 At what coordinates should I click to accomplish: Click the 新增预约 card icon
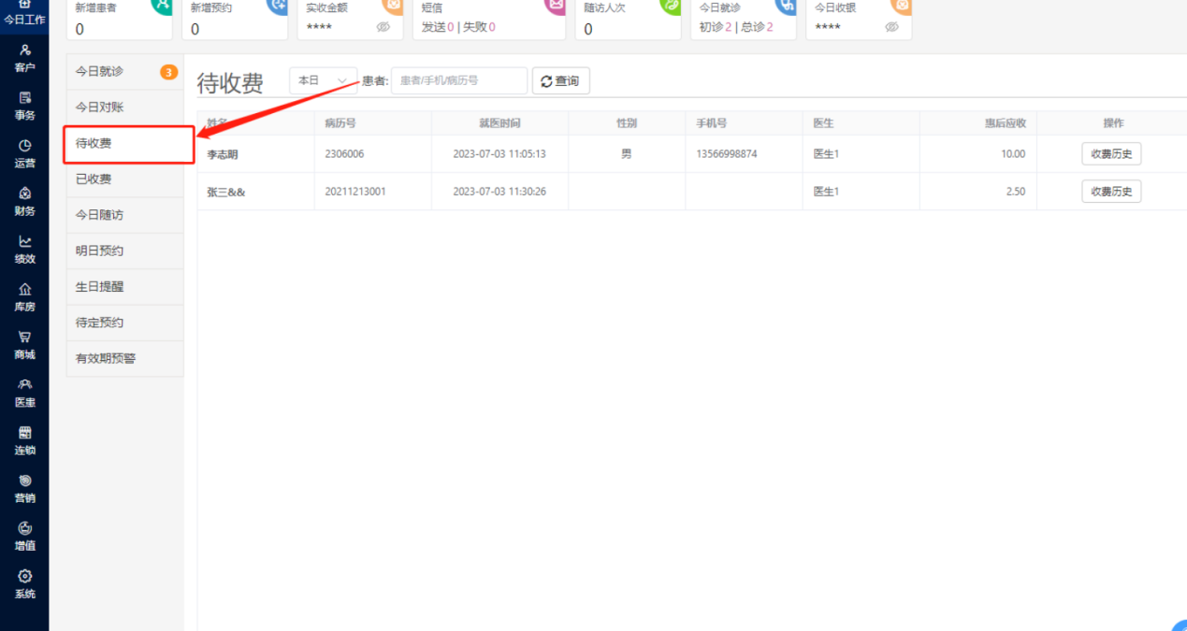pyautogui.click(x=277, y=6)
